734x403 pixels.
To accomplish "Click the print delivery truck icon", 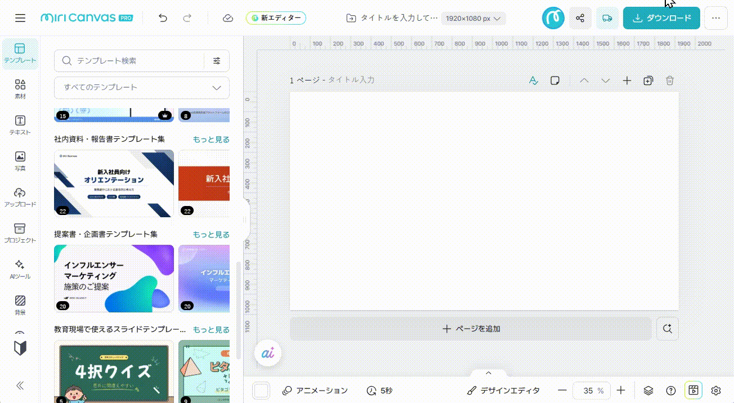I will [x=607, y=18].
